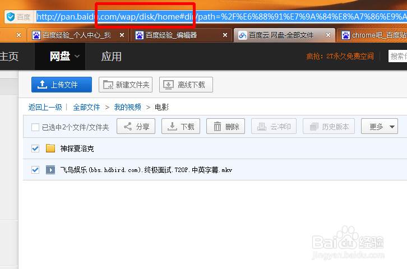Click the 神探夏洛克 folder icon
The image size is (407, 269).
tap(50, 149)
